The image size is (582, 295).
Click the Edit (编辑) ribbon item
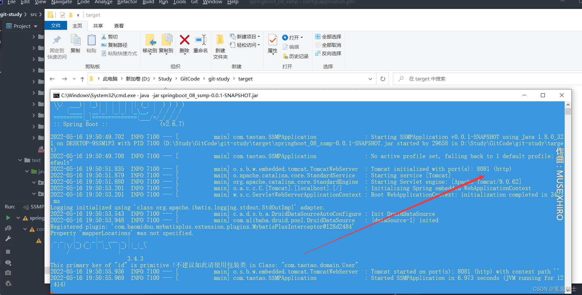pyautogui.click(x=291, y=47)
